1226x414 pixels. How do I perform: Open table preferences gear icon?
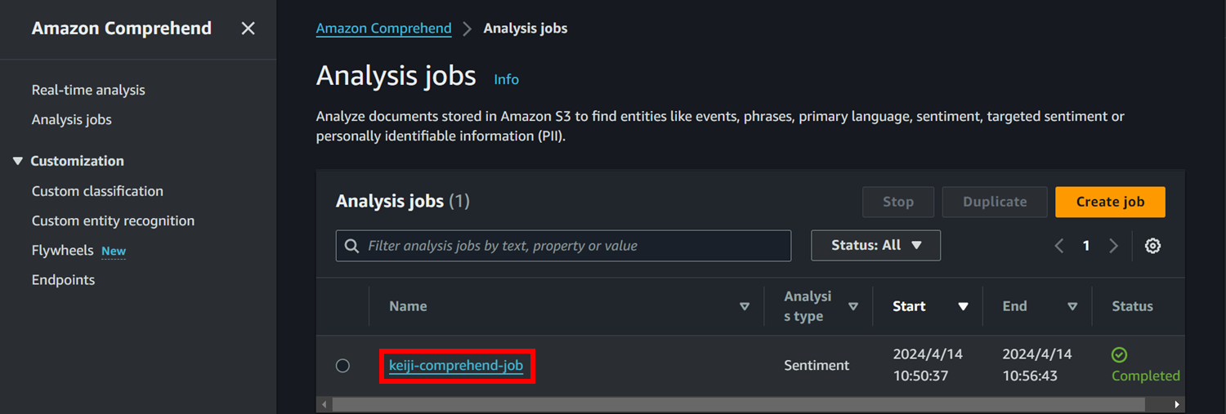coord(1152,246)
